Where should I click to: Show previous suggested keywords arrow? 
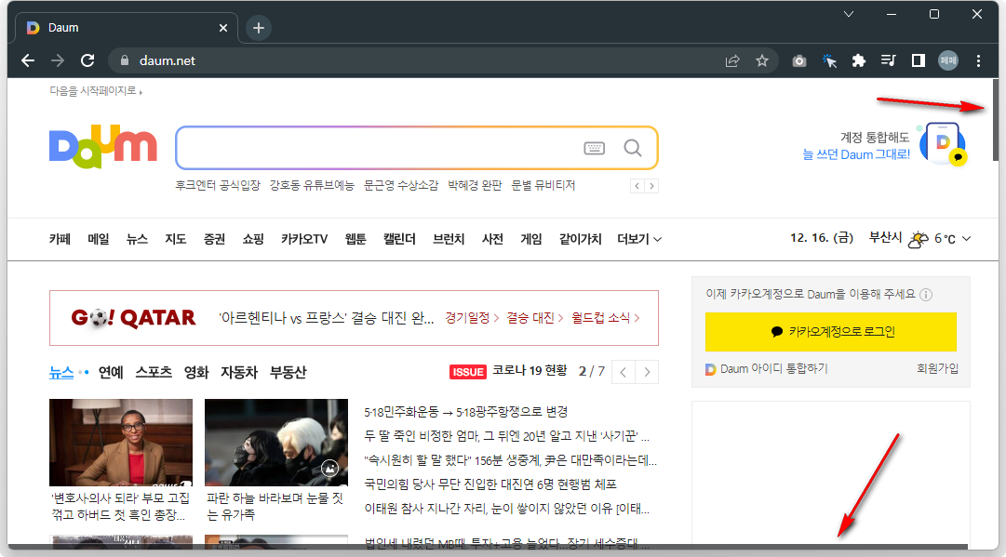[x=637, y=186]
